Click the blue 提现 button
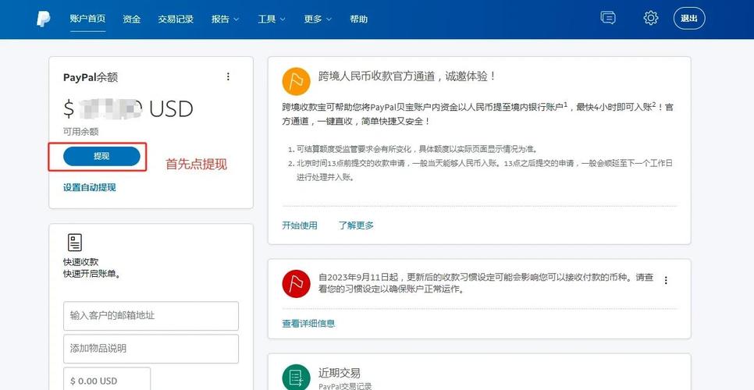This screenshot has height=390, width=754. pyautogui.click(x=101, y=156)
